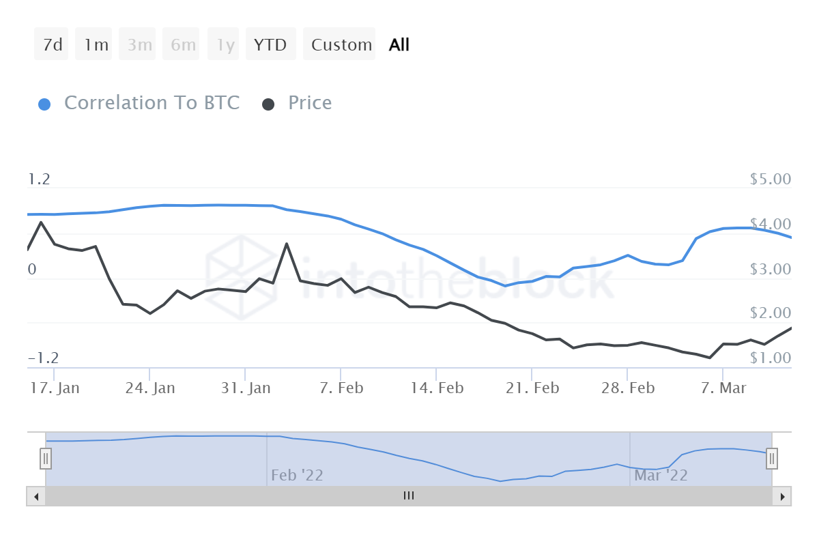Hide the Price series via its legend entry
This screenshot has width=819, height=546.
309,103
